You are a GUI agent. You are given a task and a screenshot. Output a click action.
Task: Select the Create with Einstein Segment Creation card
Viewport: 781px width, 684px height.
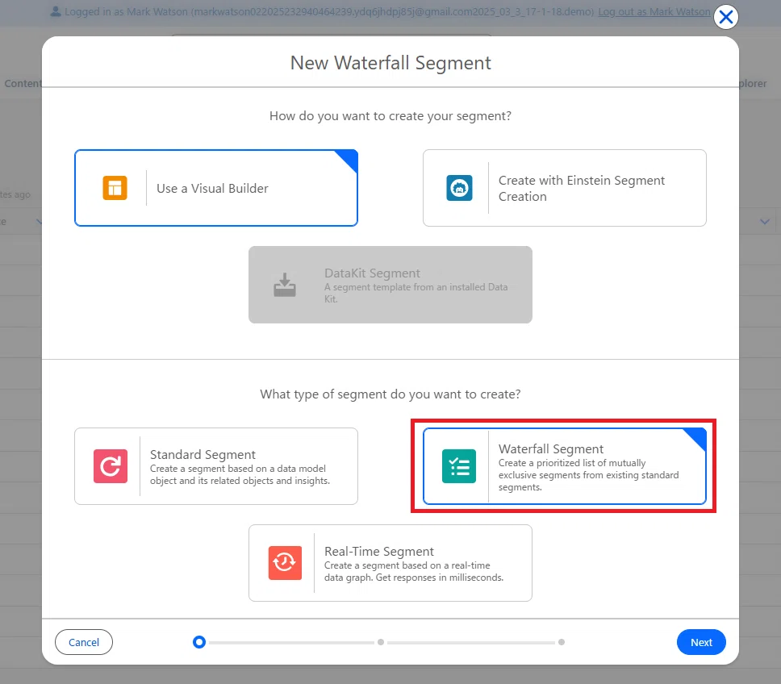[x=564, y=188]
